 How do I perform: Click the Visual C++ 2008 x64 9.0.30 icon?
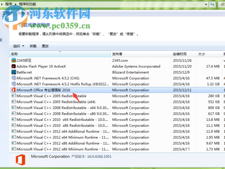tap(13, 108)
